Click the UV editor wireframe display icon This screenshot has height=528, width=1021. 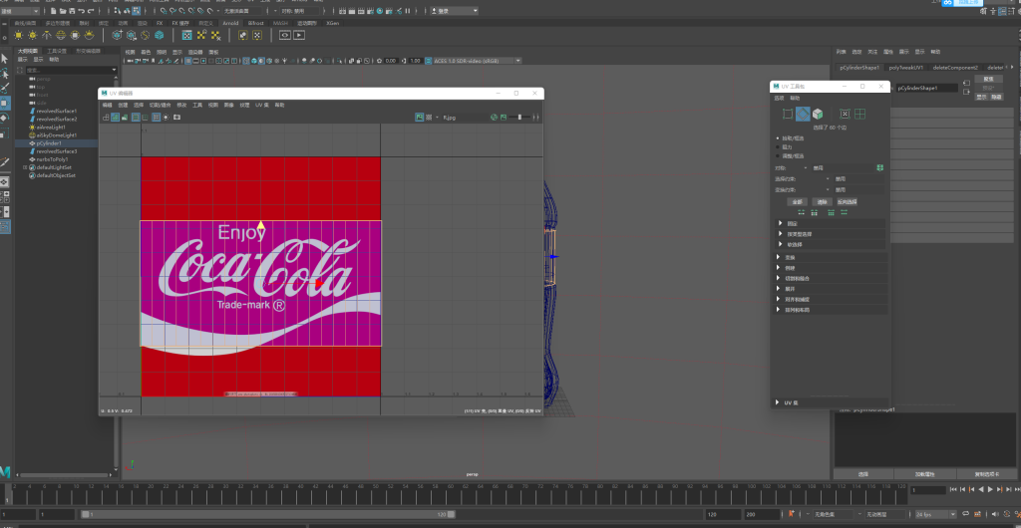click(x=106, y=117)
